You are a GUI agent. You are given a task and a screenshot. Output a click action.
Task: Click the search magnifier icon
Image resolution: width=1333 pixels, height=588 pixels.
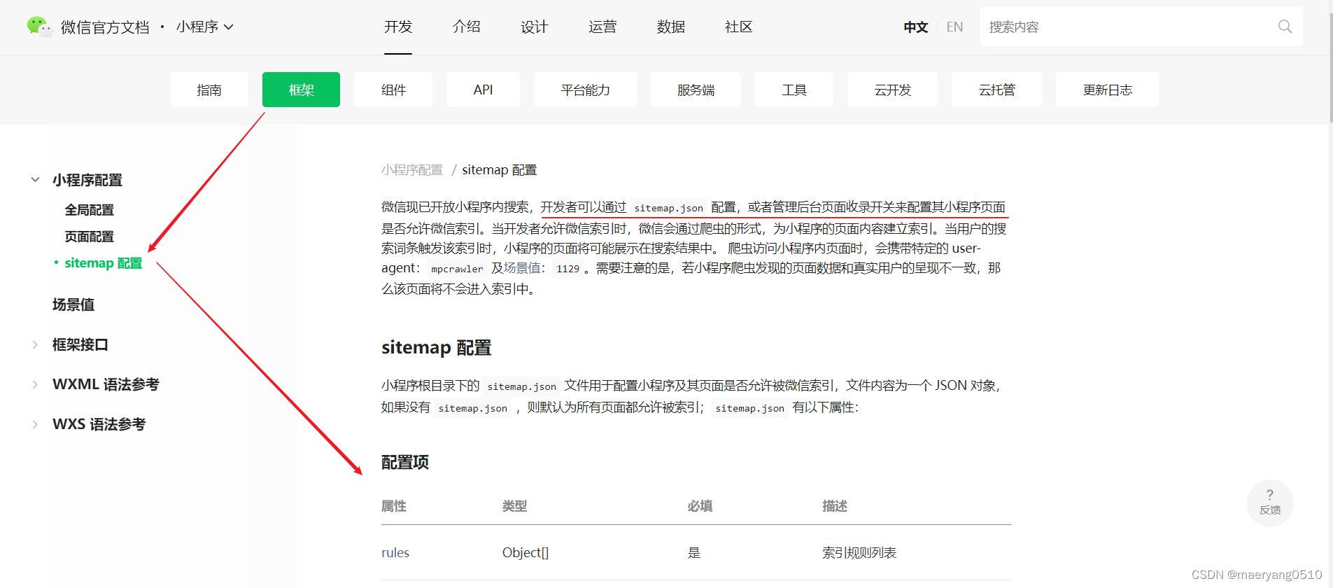click(1285, 27)
